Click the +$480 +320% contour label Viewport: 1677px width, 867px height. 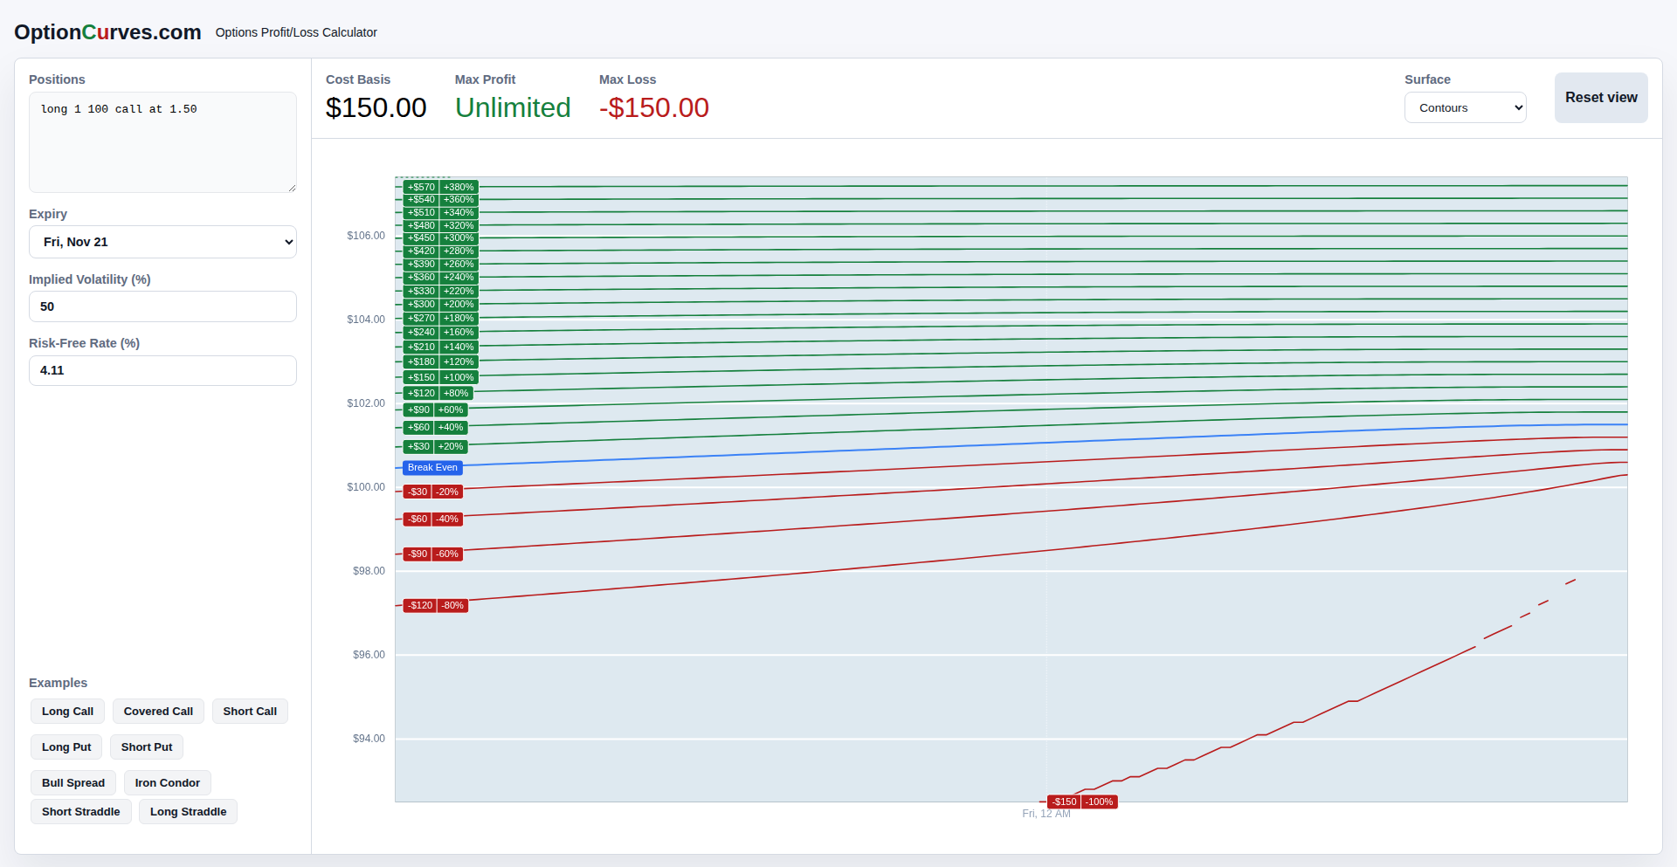(x=440, y=226)
